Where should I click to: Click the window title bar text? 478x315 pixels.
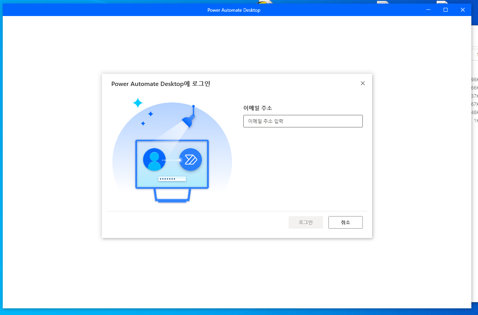(x=234, y=10)
